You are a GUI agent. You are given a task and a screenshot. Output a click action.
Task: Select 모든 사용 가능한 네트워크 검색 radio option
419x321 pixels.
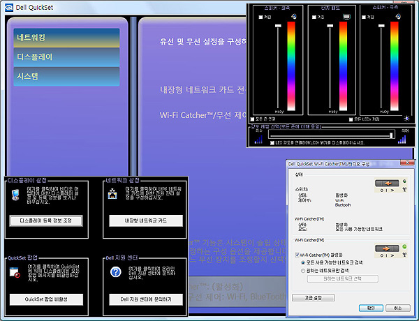coord(303,263)
